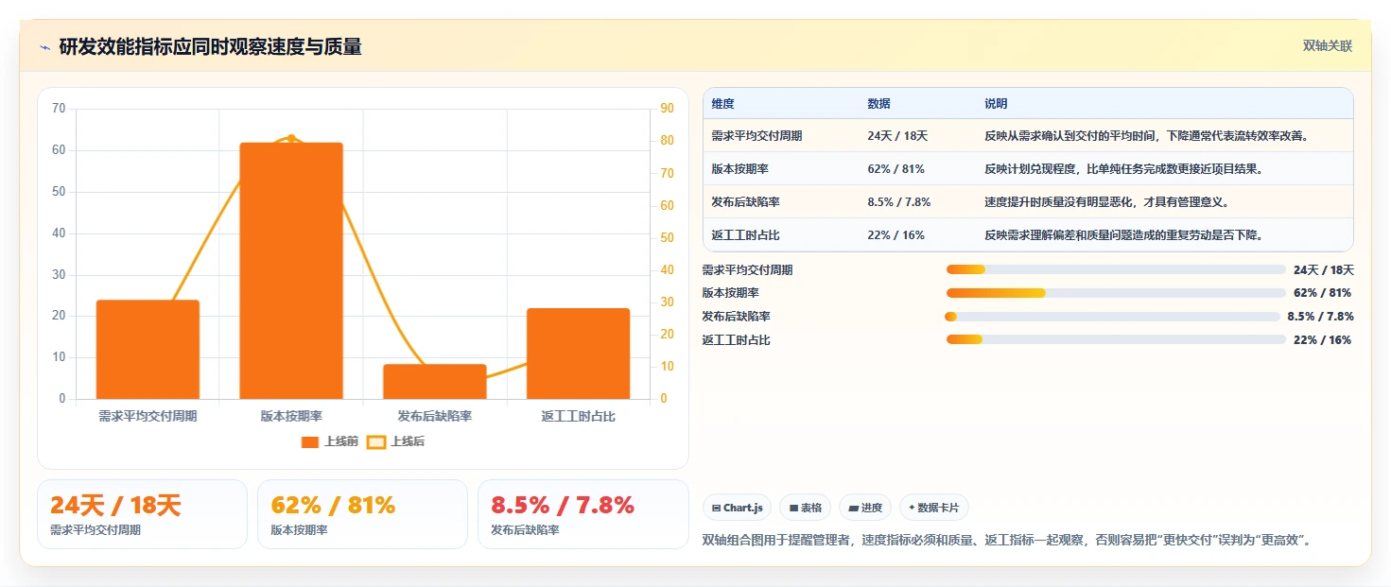Select table cell 版本按期率
The height and width of the screenshot is (587, 1391).
pyautogui.click(x=739, y=169)
